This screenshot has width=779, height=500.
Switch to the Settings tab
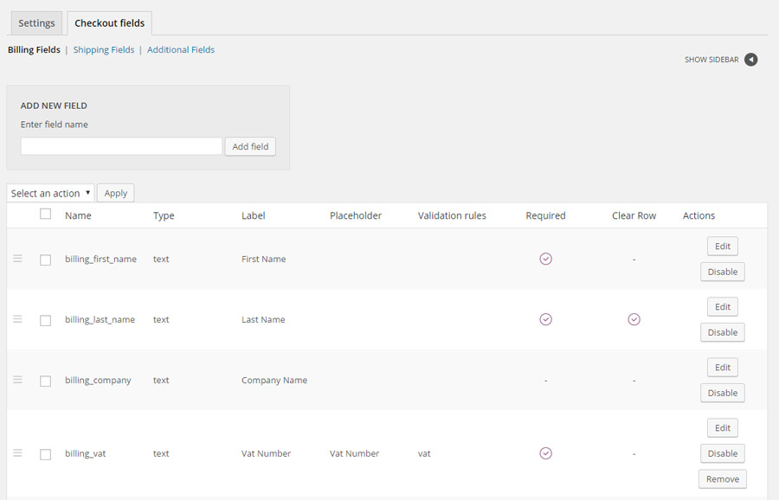pos(36,23)
